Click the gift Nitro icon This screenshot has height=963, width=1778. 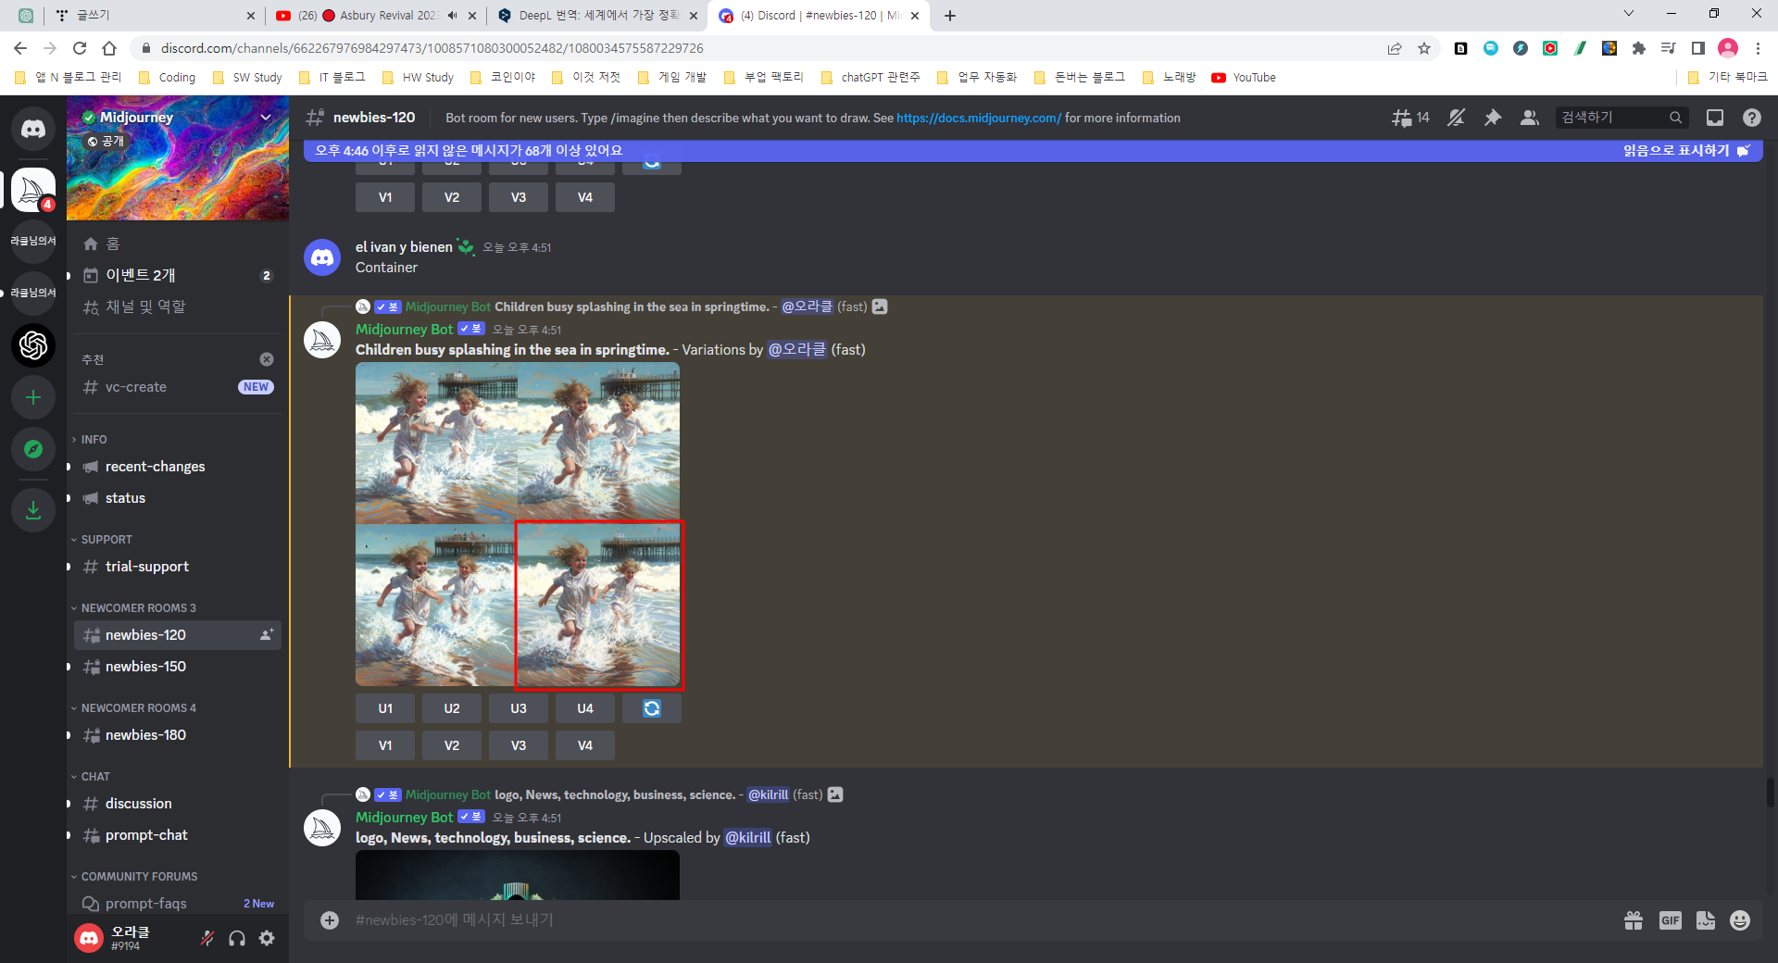(x=1634, y=920)
